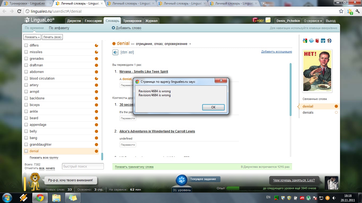
Task: Open the Nirvana - Smells Like Teen Spirit link
Action: 144,72
